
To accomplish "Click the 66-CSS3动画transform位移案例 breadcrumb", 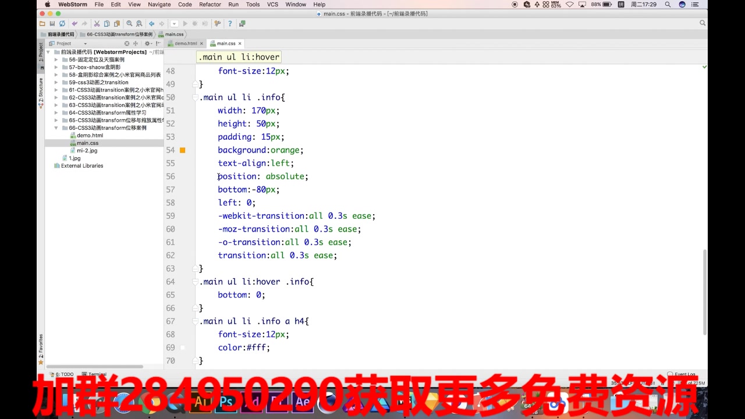I will point(115,34).
